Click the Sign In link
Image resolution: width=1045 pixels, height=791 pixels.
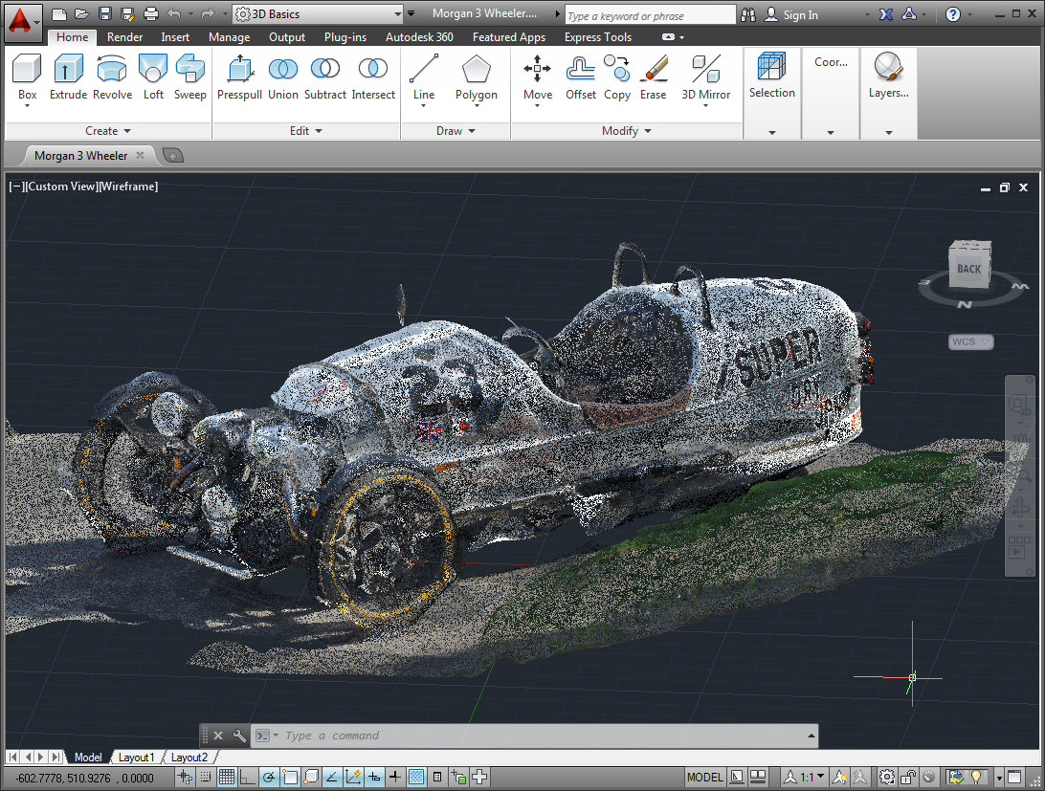point(800,14)
